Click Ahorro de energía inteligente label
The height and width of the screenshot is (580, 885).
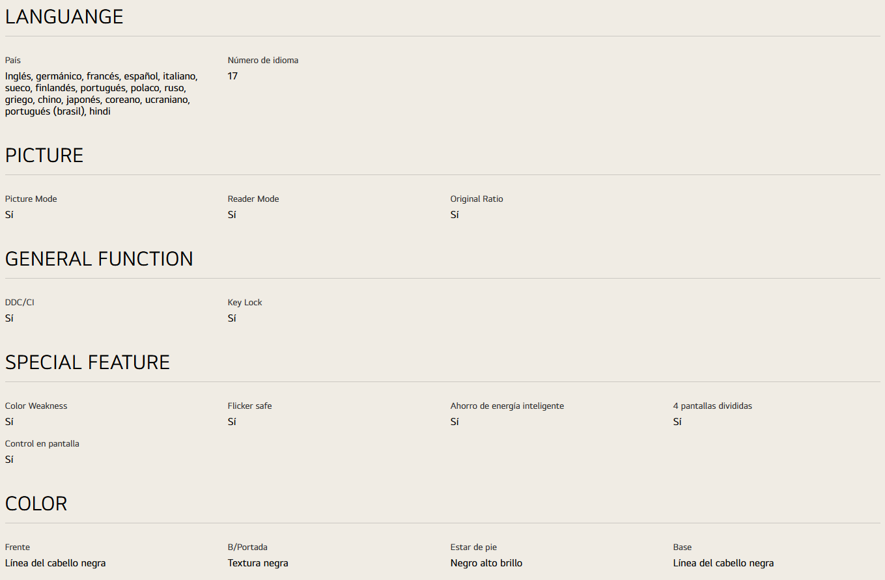pos(507,406)
